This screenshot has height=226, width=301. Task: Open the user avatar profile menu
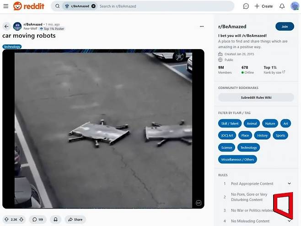coord(295,6)
